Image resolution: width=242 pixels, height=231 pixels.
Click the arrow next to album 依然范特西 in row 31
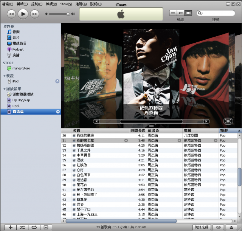click(x=216, y=141)
